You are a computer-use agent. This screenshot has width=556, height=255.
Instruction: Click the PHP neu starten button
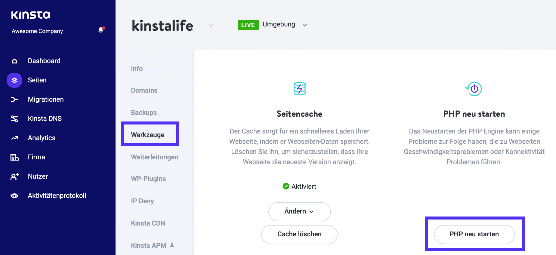(474, 234)
